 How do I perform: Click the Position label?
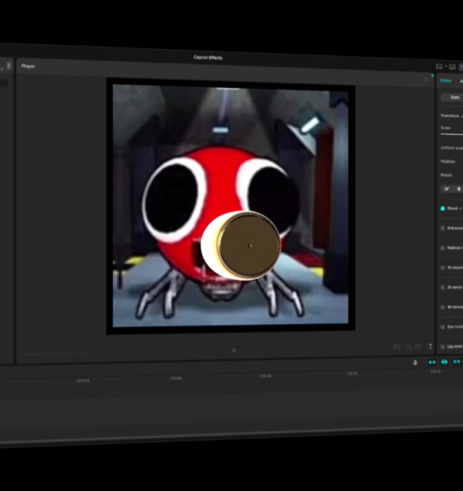click(448, 161)
